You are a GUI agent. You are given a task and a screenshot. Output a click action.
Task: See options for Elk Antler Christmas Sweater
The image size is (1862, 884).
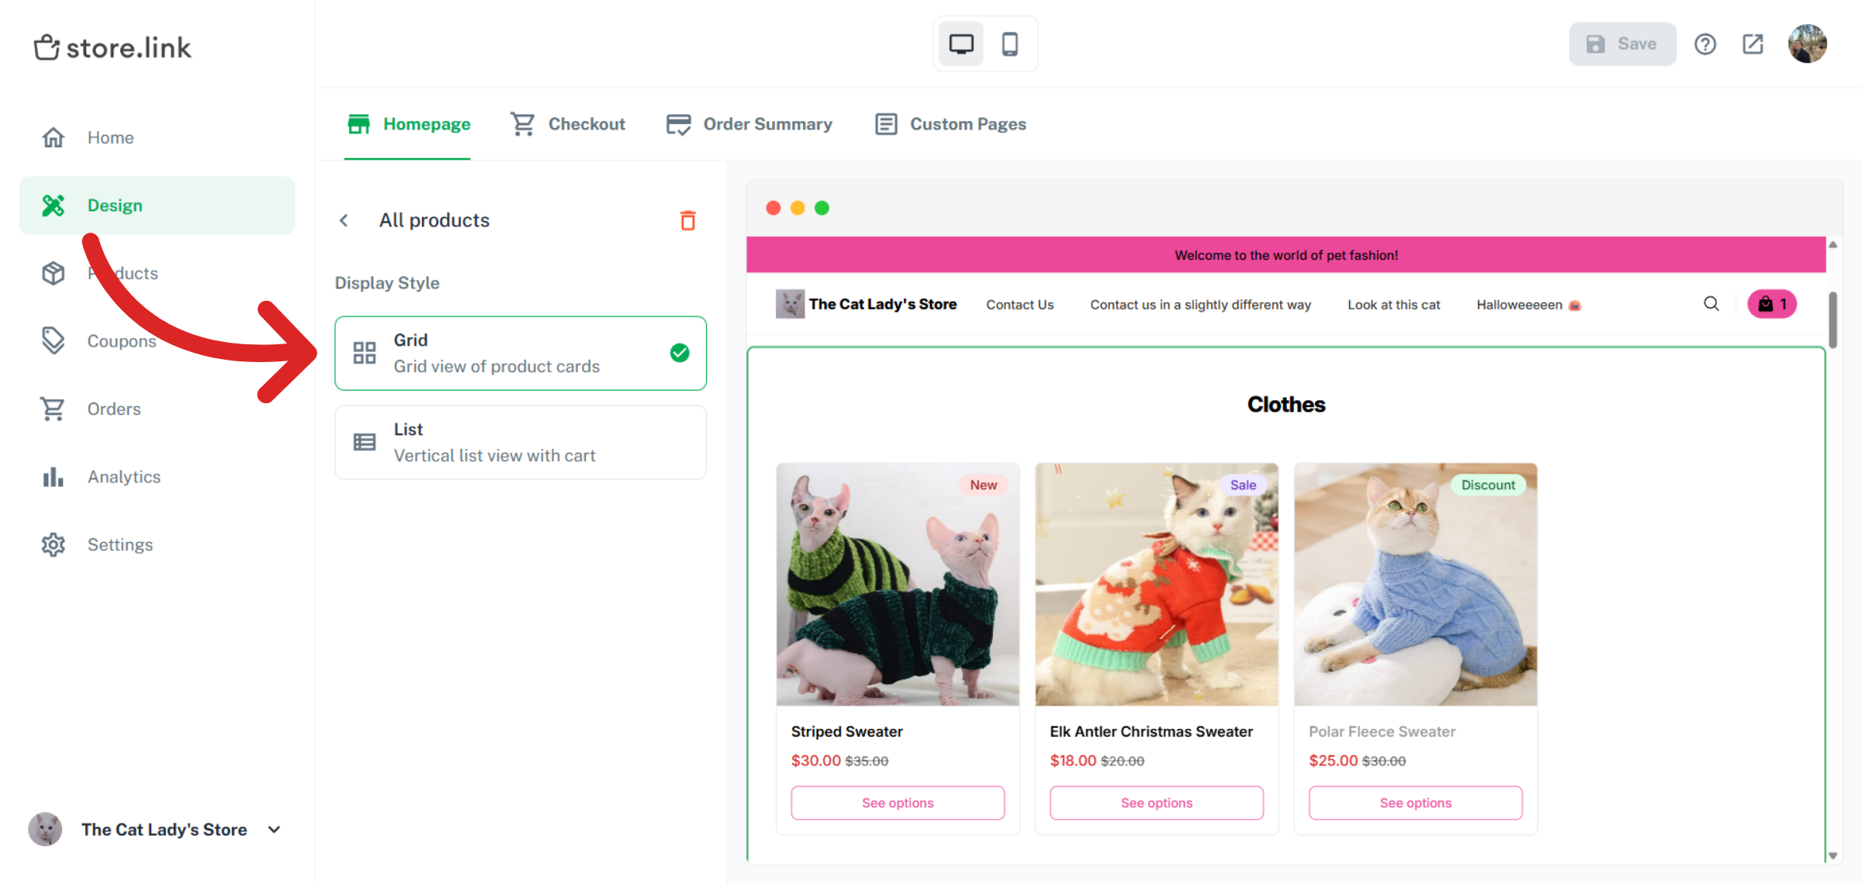point(1157,803)
